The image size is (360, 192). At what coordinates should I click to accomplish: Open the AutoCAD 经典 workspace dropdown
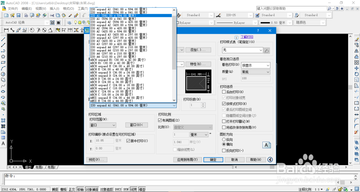pyautogui.click(x=26, y=23)
